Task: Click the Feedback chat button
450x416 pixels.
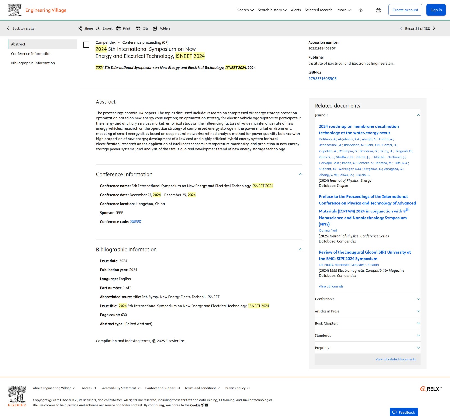Action: pyautogui.click(x=404, y=412)
